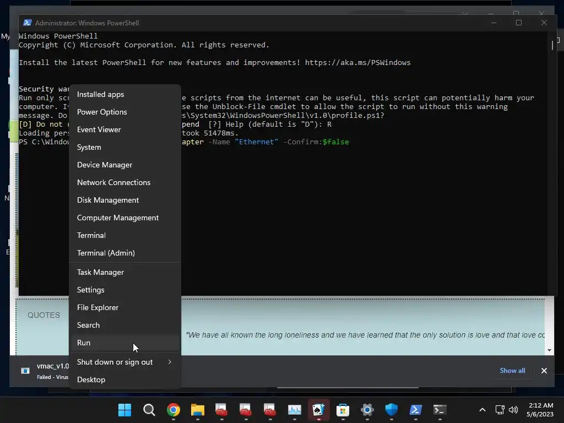Click the browser page scroll-down arrow
The image size is (564, 423).
click(549, 350)
